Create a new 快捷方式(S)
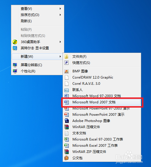The height and width of the screenshot is (167, 151). 102,63
